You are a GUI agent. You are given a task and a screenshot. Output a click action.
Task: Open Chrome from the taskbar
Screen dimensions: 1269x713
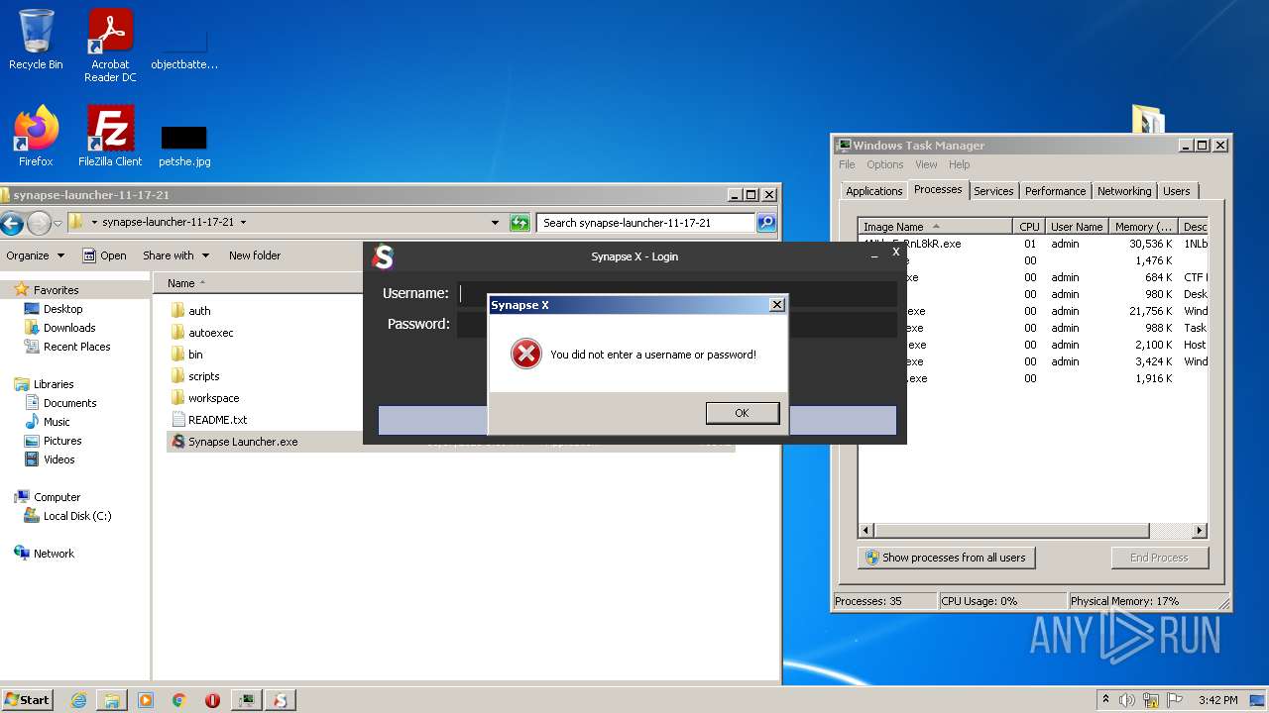[178, 700]
